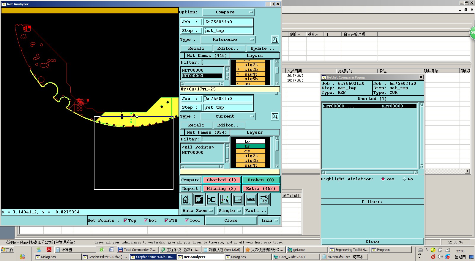Open the green browser icon in the taskbar

102,250
